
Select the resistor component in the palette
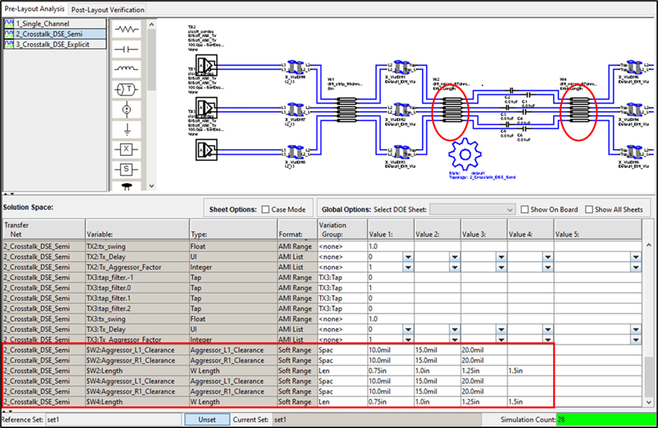(x=126, y=30)
